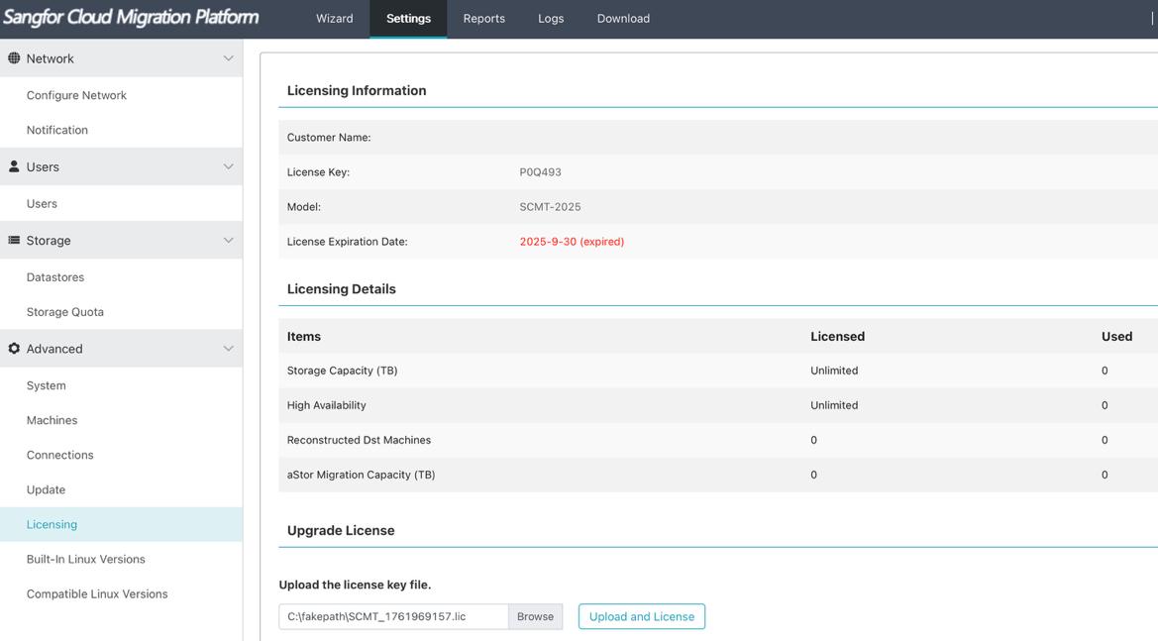Click the Used column header
Image resolution: width=1158 pixels, height=641 pixels.
coord(1116,336)
